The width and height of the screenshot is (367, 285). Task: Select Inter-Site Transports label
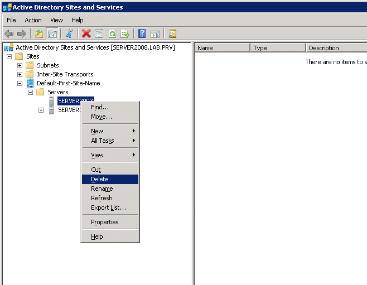(x=65, y=74)
